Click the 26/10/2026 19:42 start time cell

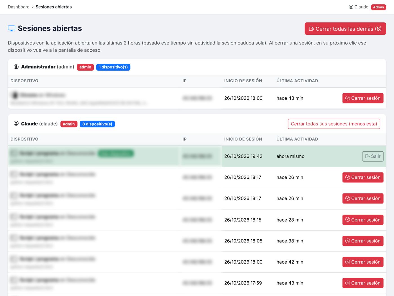[243, 156]
